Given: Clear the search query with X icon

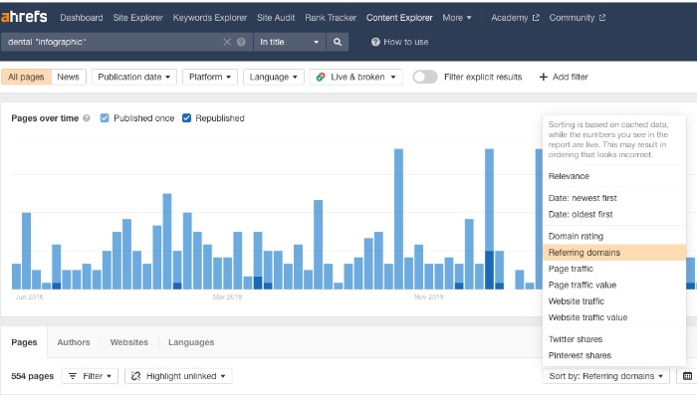Looking at the screenshot, I should (x=227, y=42).
